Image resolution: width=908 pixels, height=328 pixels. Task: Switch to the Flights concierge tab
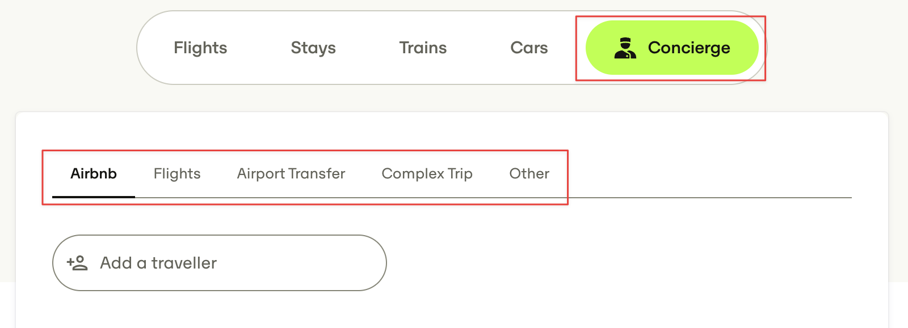coord(177,173)
